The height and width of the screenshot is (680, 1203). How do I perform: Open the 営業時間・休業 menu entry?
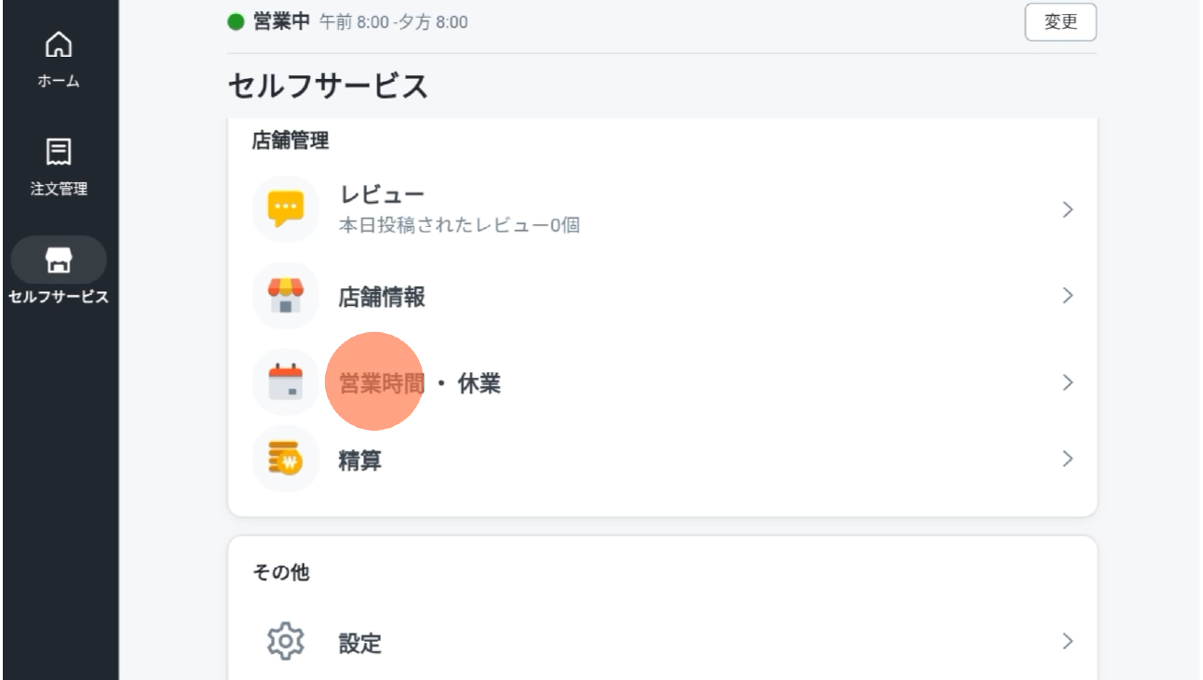662,382
